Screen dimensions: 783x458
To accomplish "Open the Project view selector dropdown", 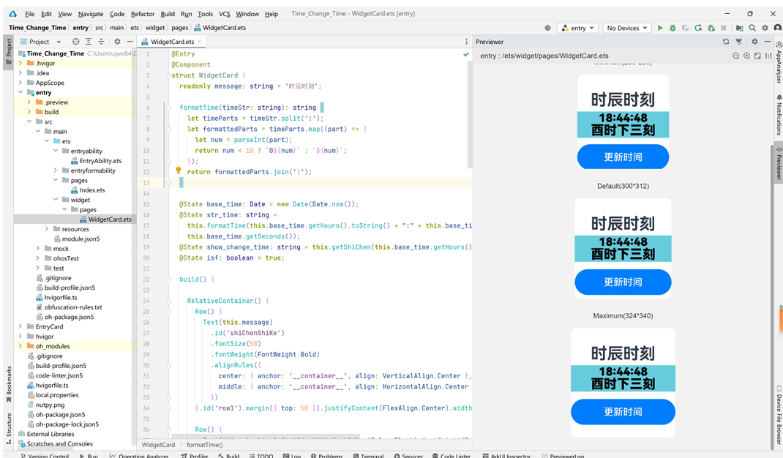I will (40, 42).
